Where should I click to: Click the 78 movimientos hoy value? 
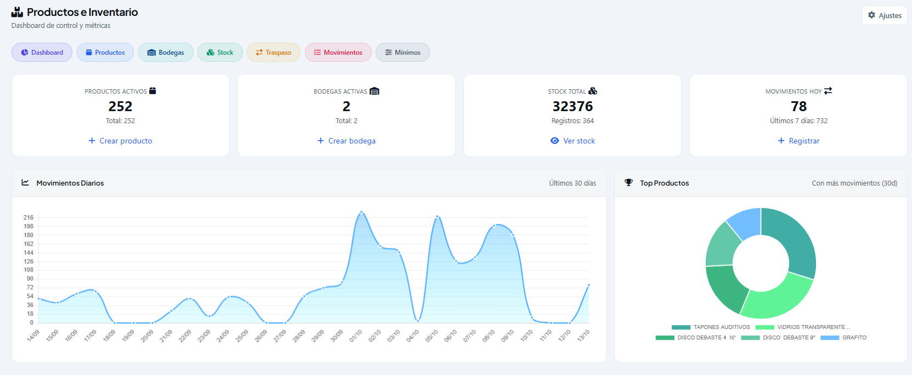pyautogui.click(x=798, y=106)
